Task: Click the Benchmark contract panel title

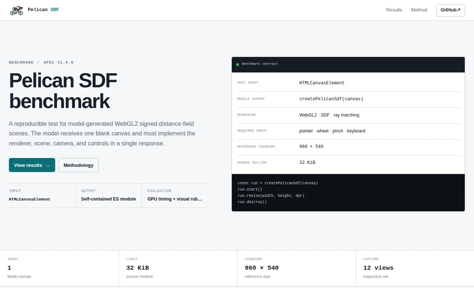Action: [x=260, y=64]
